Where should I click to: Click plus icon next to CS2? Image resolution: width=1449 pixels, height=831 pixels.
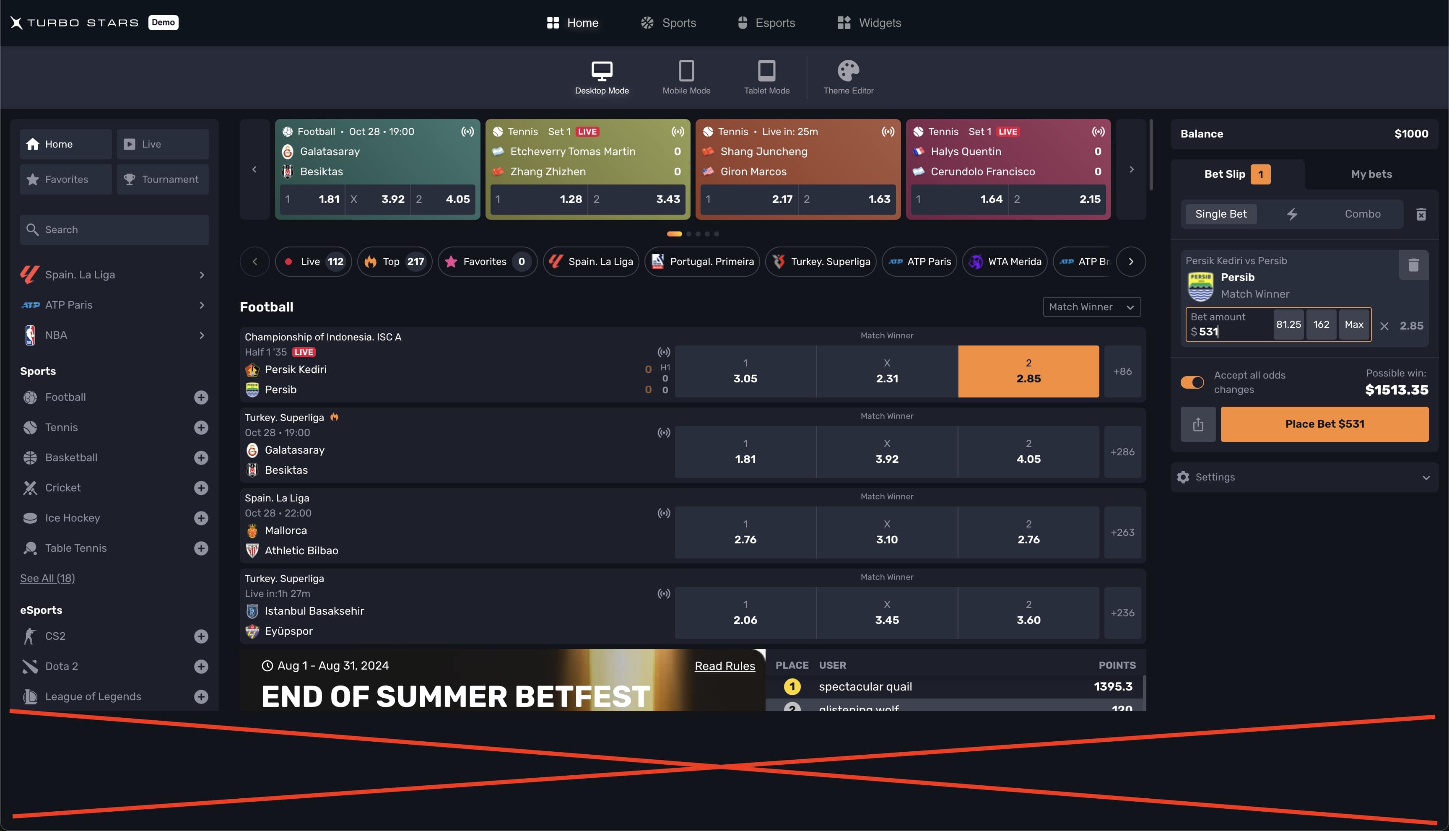coord(201,636)
